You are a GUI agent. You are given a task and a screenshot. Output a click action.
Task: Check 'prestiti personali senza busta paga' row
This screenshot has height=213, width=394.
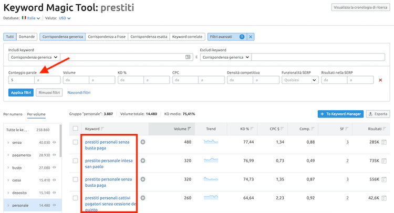coord(75,142)
